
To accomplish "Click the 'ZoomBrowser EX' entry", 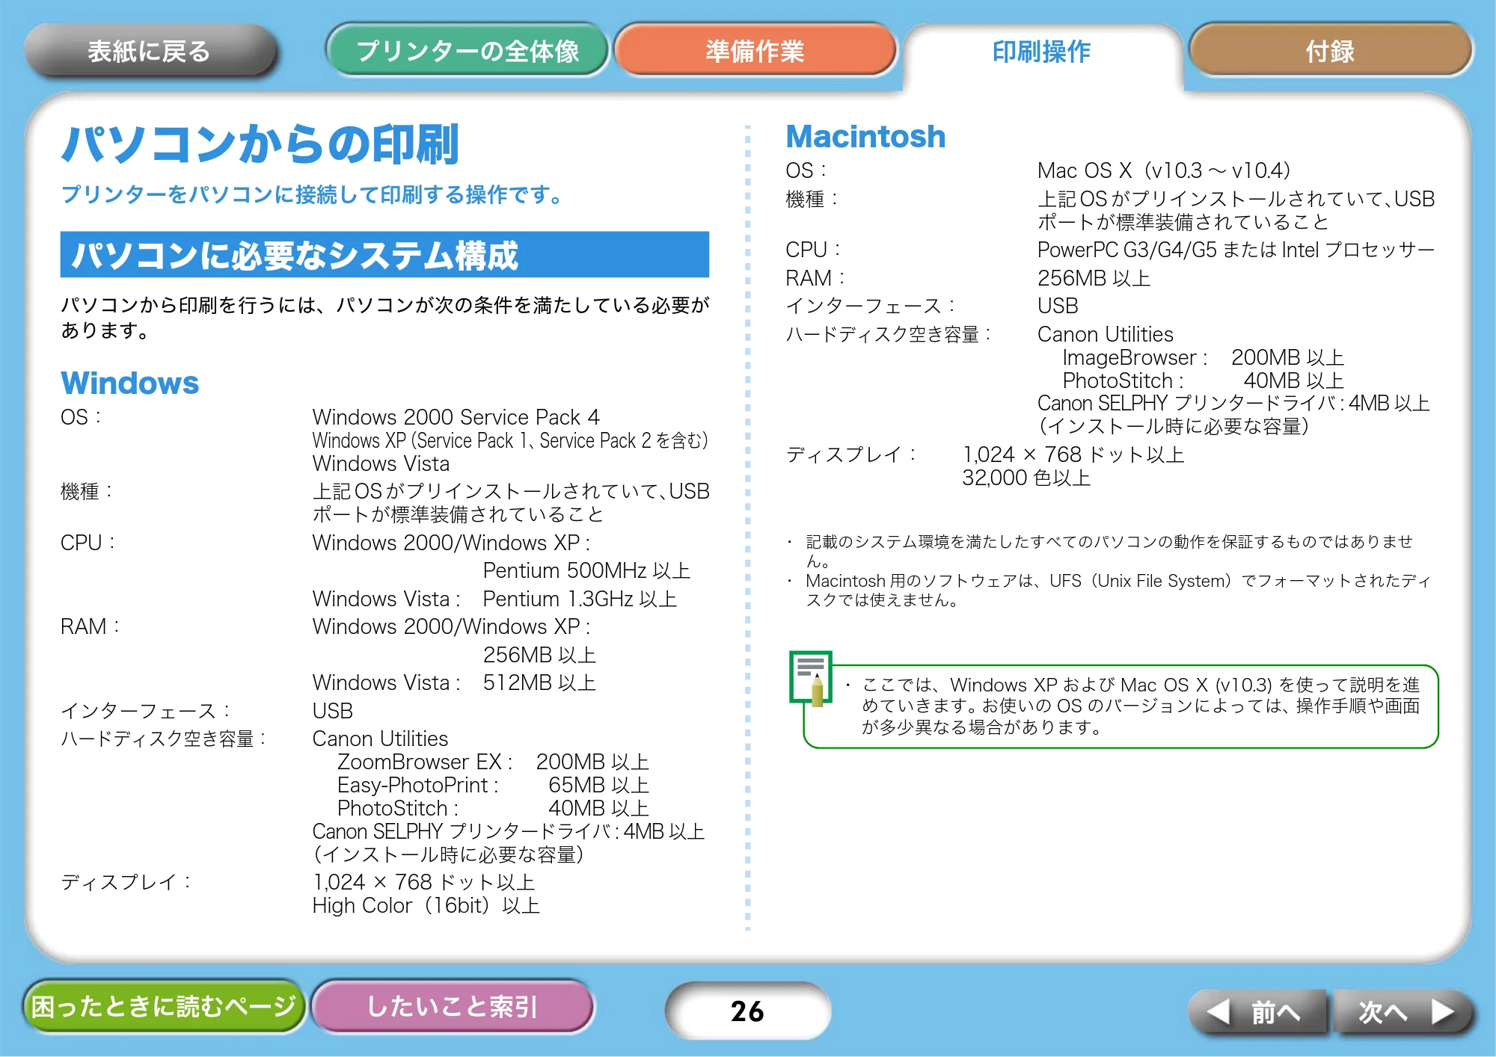I will click(x=493, y=762).
